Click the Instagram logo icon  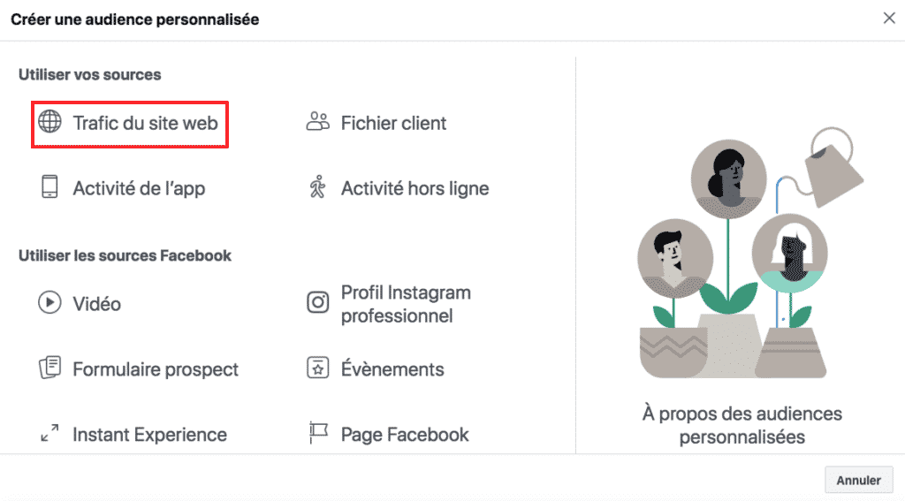coord(317,304)
